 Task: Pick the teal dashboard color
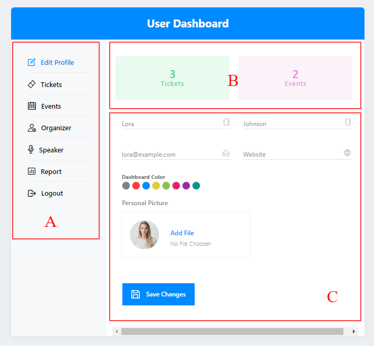tap(196, 186)
